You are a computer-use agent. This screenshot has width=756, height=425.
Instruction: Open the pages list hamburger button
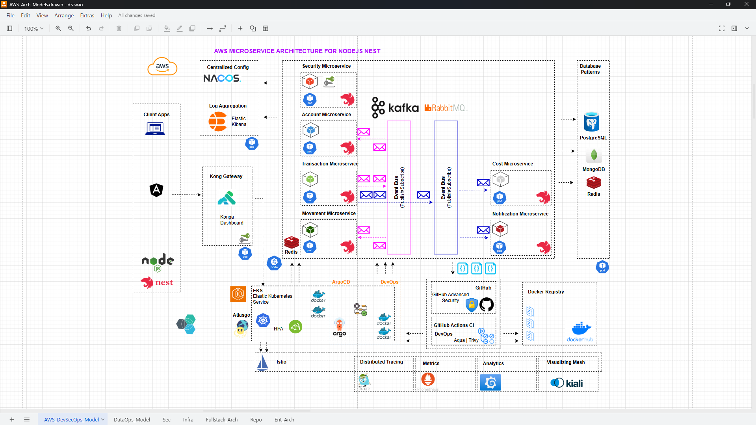coord(27,419)
